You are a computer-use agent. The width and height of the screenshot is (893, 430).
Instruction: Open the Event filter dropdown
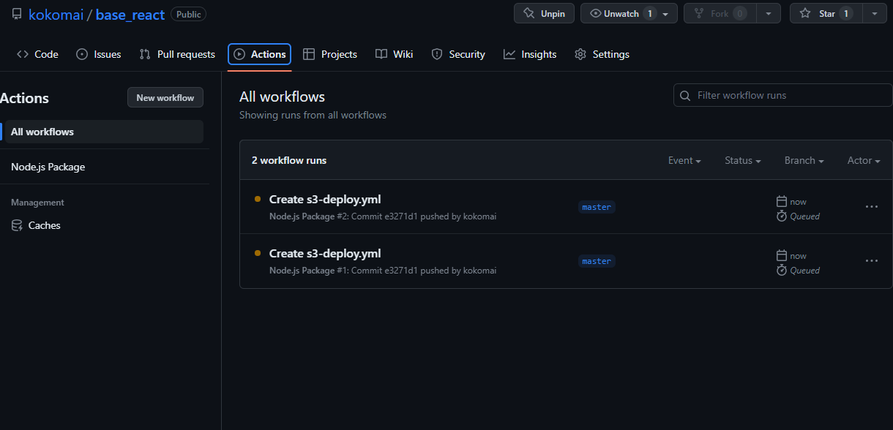click(x=684, y=160)
